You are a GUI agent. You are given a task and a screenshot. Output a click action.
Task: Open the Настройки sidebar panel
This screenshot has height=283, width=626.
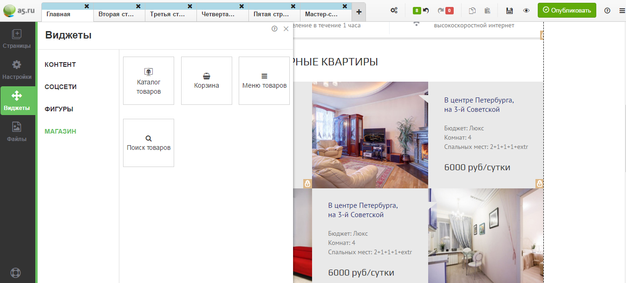coord(17,70)
